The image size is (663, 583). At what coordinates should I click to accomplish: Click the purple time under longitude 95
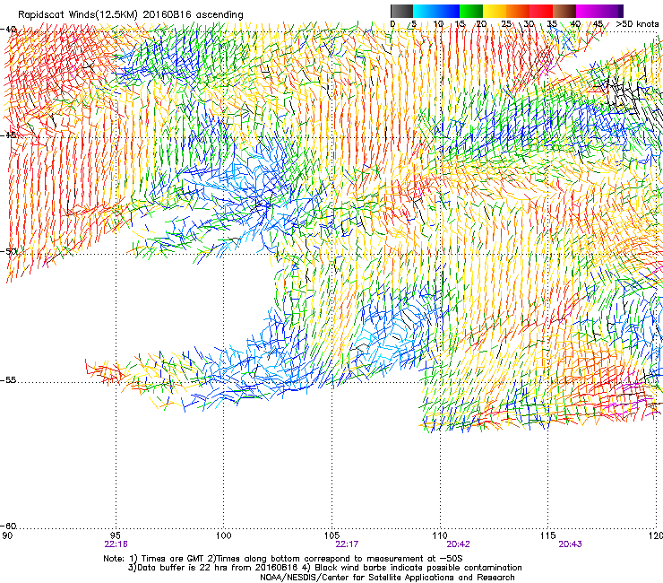click(116, 544)
